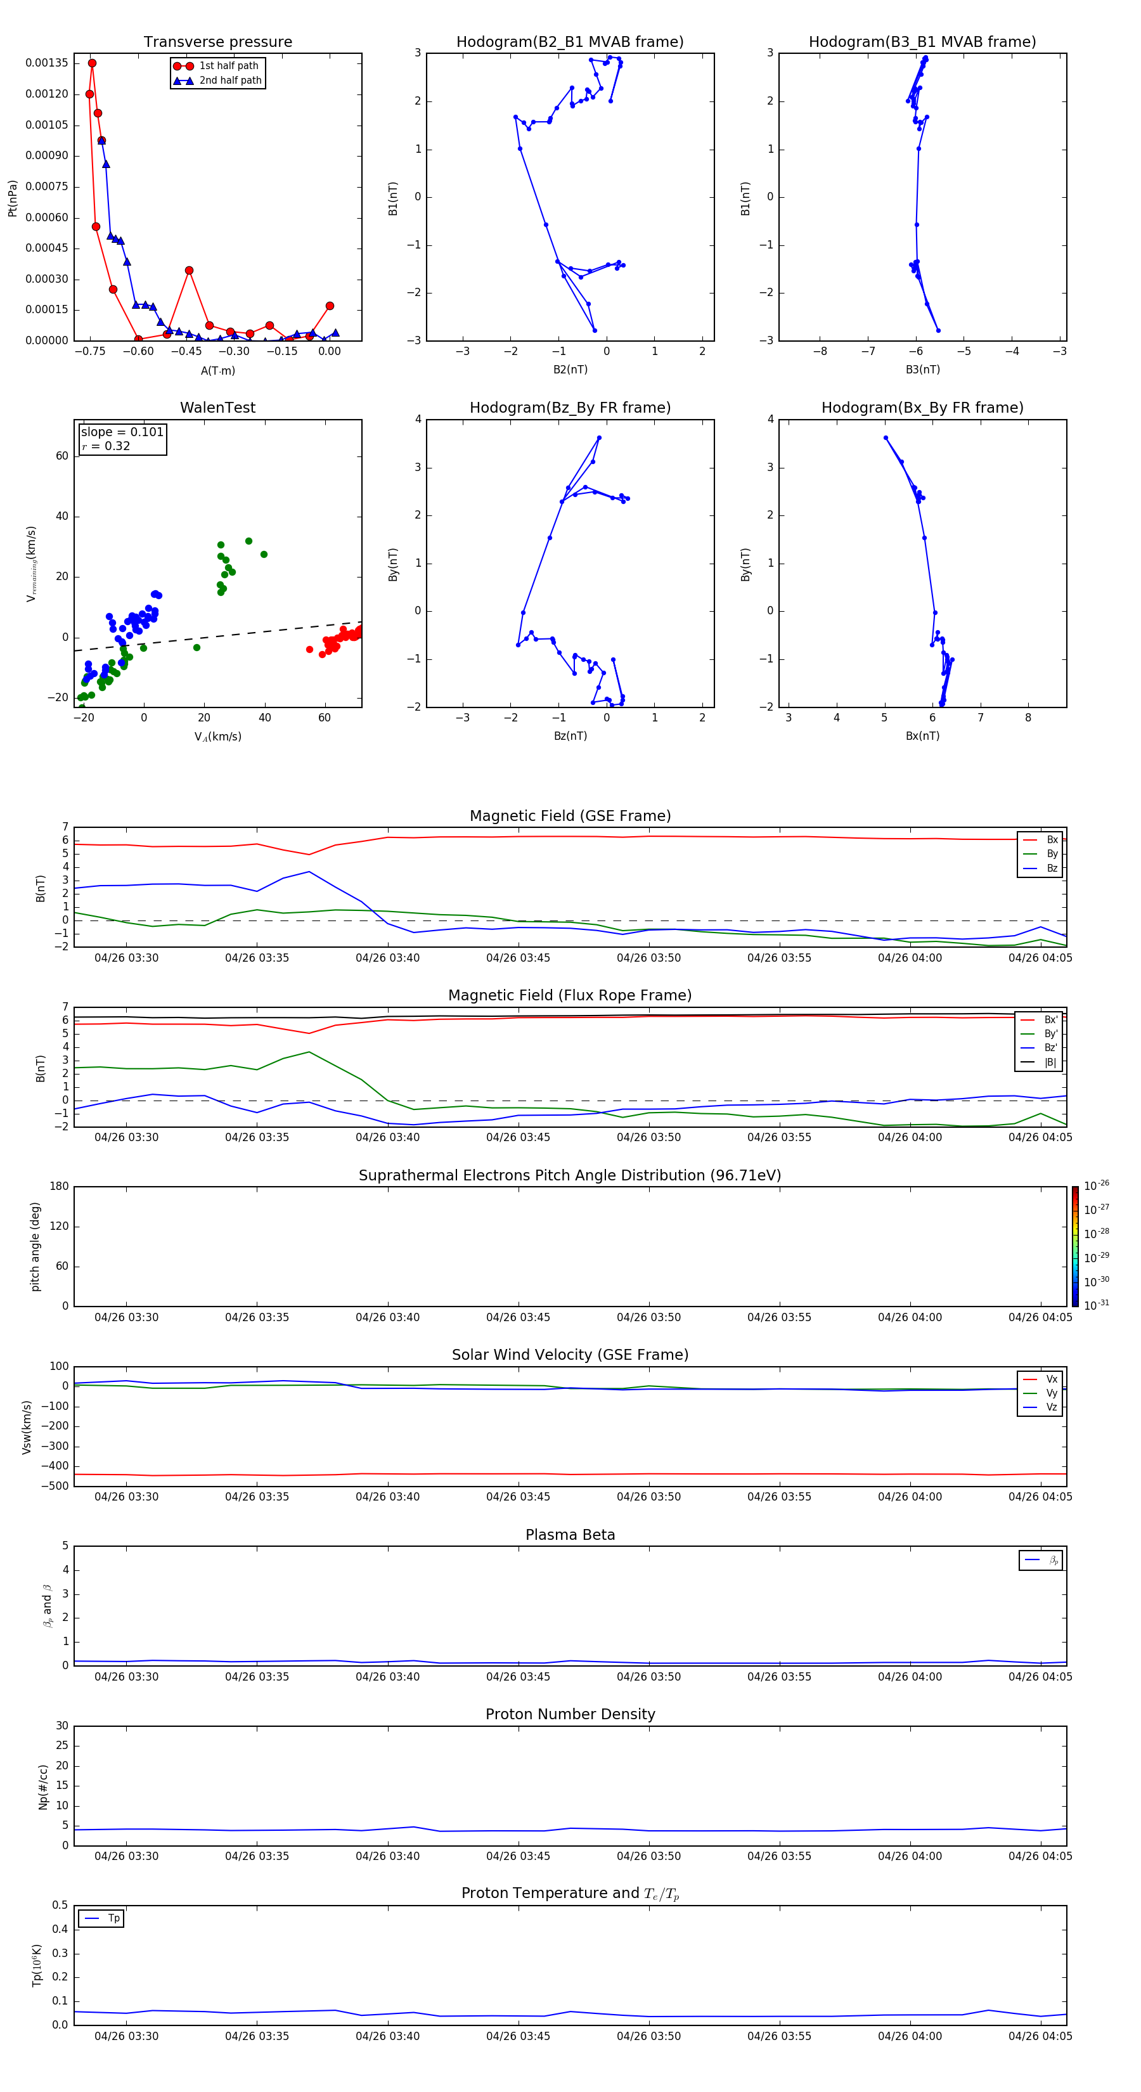Viewport: 1141px width, 2092px height.
Task: Click the "A(T·m)" x-axis label
Action: 217,370
